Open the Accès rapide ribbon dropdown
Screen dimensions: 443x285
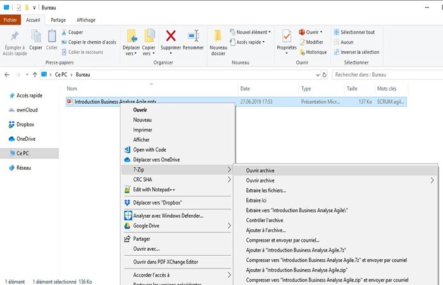(x=247, y=42)
